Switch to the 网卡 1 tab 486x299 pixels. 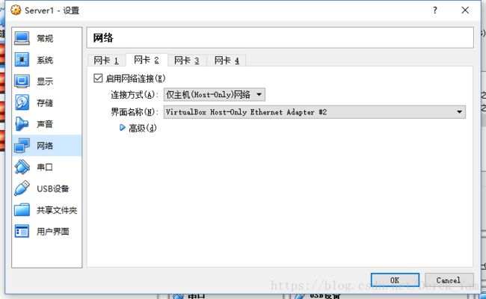click(106, 60)
